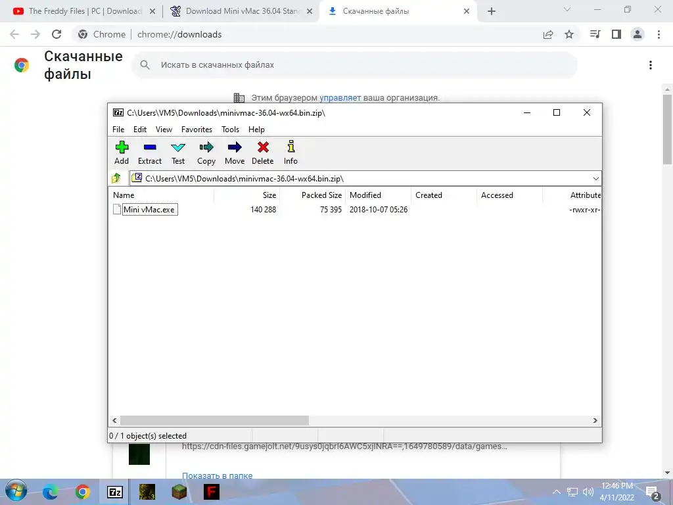673x505 pixels.
Task: Click the 7-Zip taskbar button
Action: [x=115, y=492]
